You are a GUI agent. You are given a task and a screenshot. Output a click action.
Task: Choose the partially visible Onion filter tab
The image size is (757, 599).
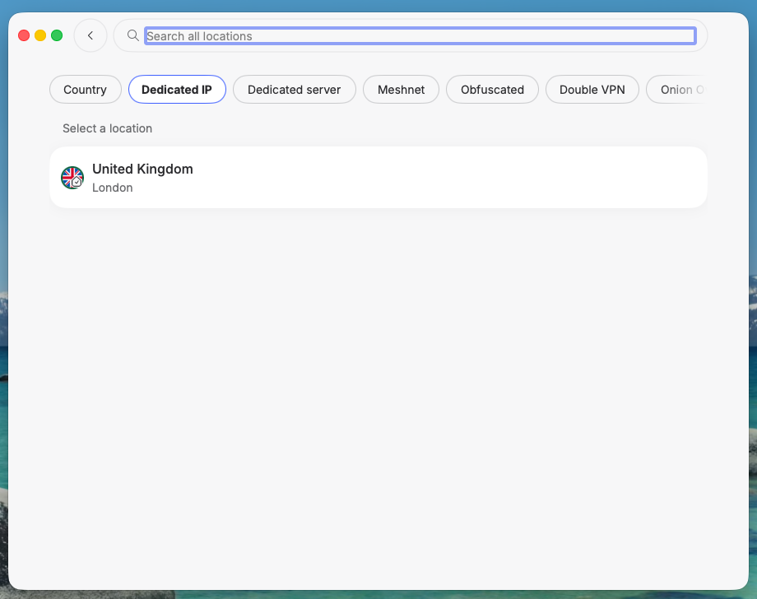click(x=677, y=90)
